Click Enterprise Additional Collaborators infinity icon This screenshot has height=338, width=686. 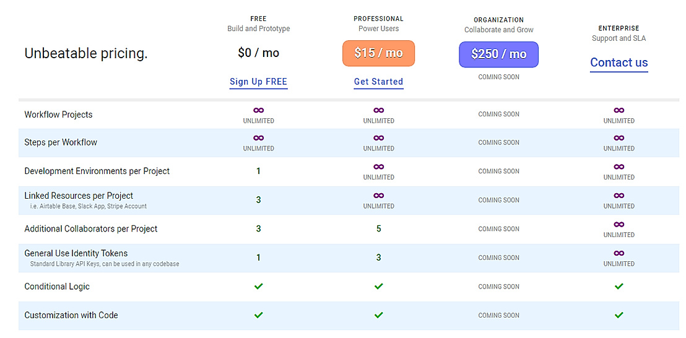tap(619, 224)
